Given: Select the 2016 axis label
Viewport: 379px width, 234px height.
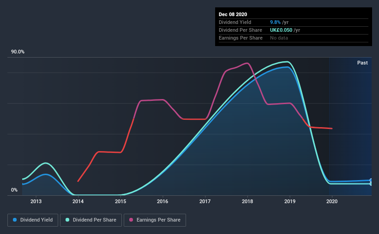Looking at the screenshot, I should 162,201.
